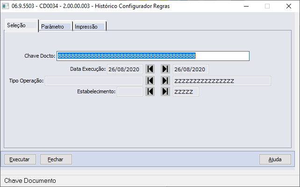Minimize the Histórico Configurador Regras window
Screen dimensions: 300x187
[x=246, y=6]
